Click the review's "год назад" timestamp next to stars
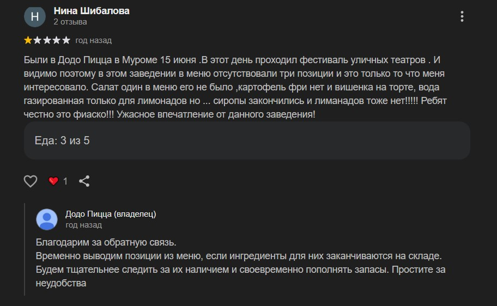The width and height of the screenshot is (497, 306). pos(93,40)
